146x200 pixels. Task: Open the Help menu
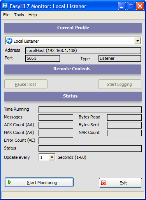33,15
